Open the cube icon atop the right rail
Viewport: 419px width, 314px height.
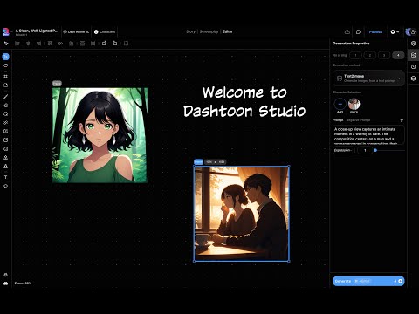(413, 44)
